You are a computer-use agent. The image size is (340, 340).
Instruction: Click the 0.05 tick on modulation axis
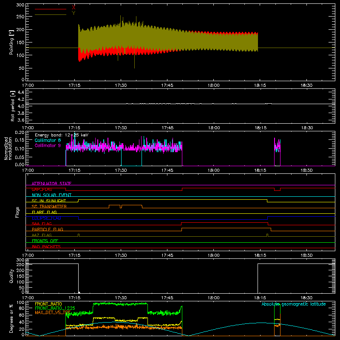click(20, 157)
